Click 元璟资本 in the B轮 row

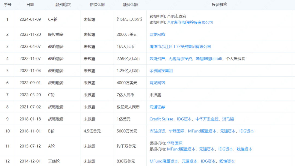[228, 131]
